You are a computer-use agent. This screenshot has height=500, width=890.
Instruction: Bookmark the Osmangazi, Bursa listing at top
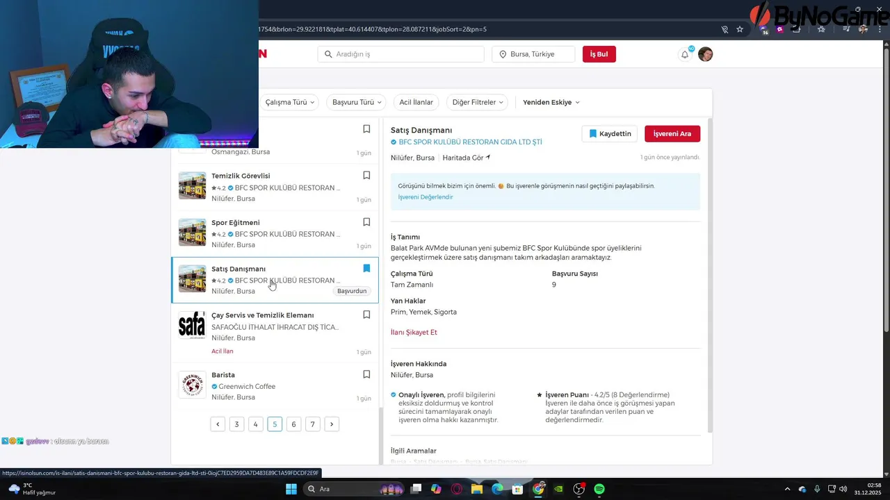pos(366,129)
